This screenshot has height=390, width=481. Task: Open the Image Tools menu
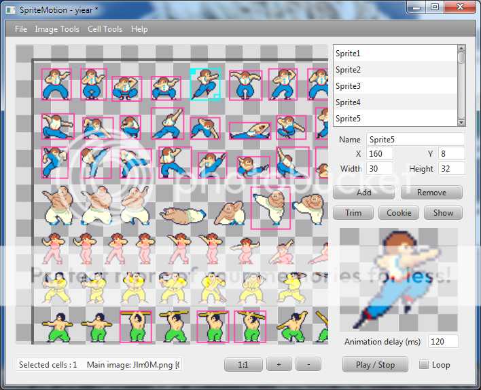click(57, 29)
